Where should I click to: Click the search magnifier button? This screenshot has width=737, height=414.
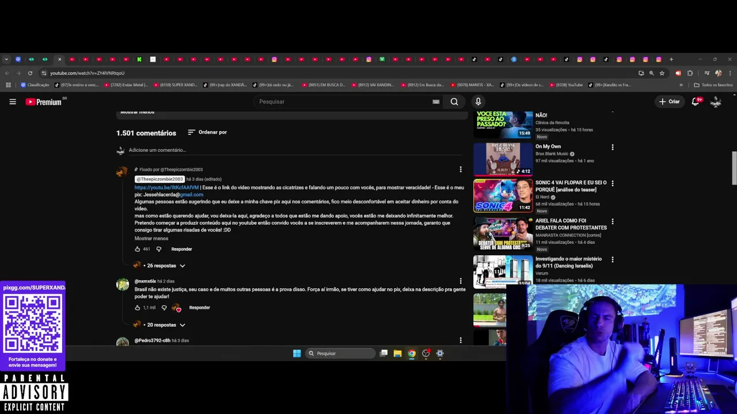(x=454, y=102)
